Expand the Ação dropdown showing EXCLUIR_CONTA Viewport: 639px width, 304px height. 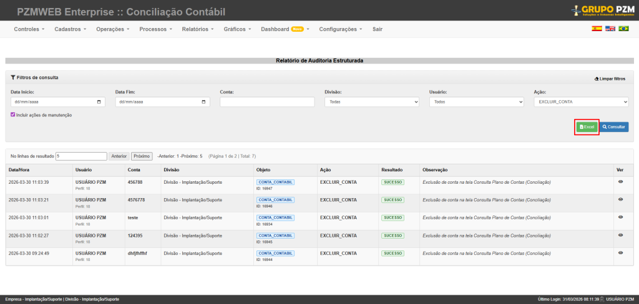click(x=581, y=102)
